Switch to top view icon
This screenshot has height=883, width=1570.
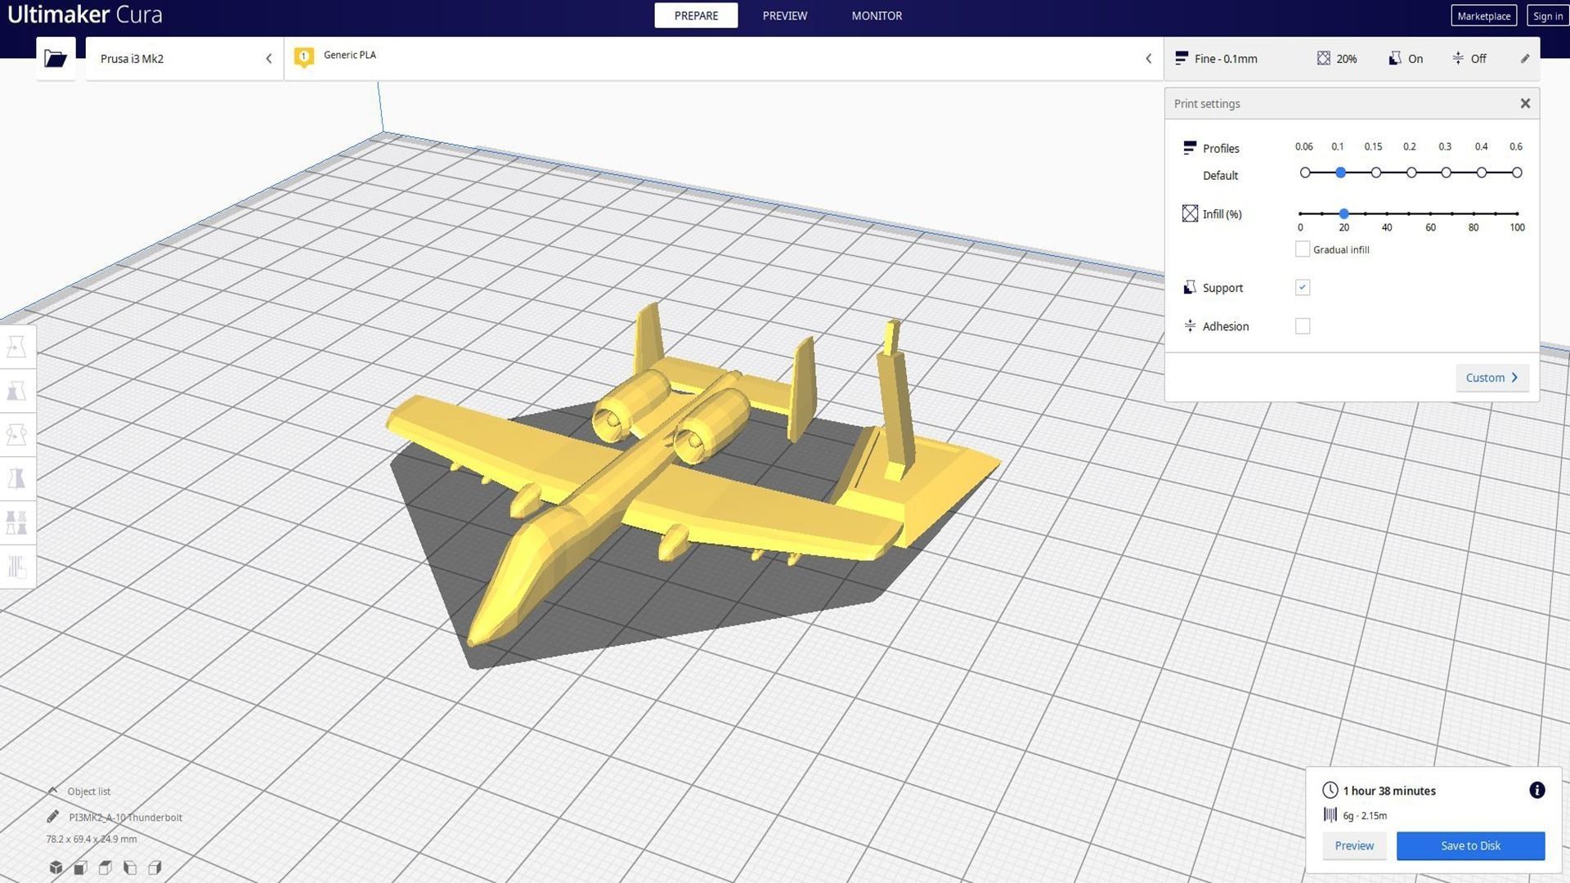point(105,867)
